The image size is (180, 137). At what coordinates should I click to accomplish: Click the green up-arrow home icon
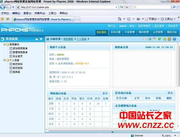(165, 39)
